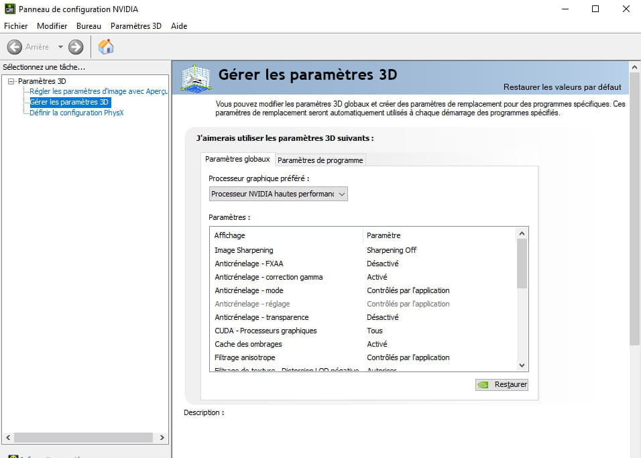Click the Tous value for CUDA

pos(374,331)
